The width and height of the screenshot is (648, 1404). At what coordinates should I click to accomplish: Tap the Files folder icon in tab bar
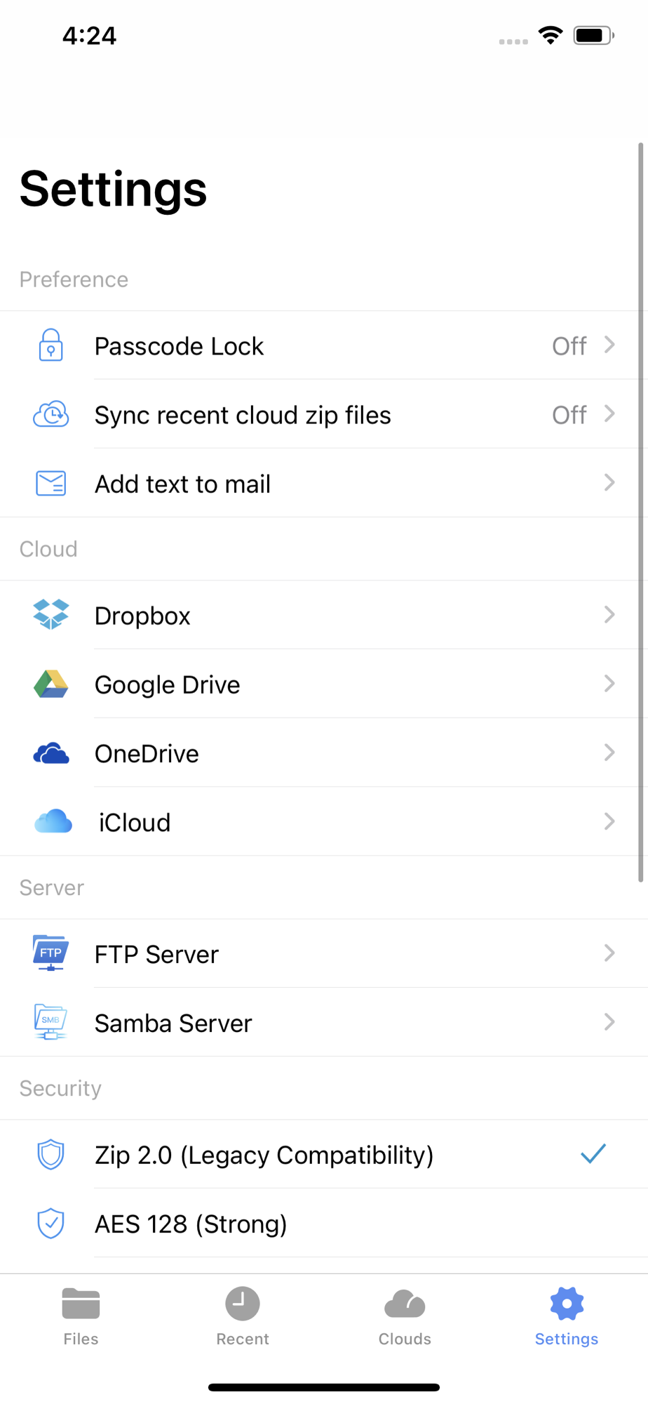81,1304
